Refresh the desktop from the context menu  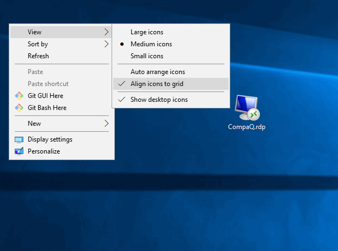pos(38,56)
